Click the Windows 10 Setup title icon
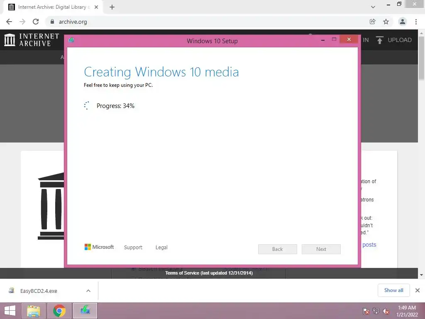The width and height of the screenshot is (425, 319). click(x=71, y=40)
